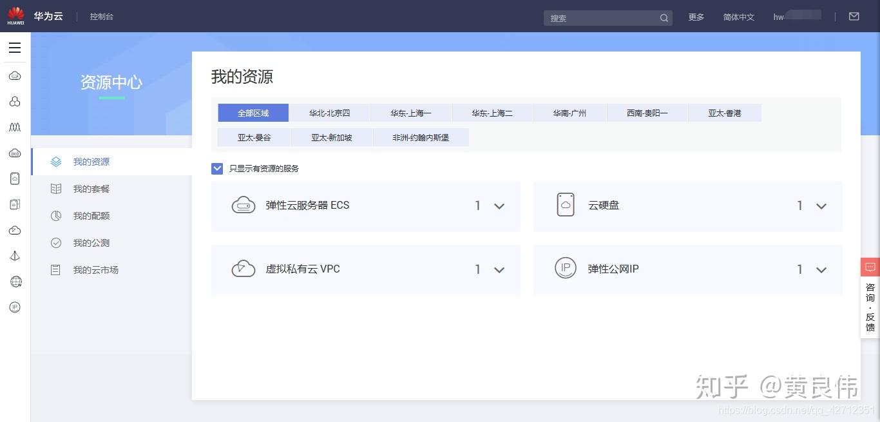Select the 亚太-新加坡 region tab

pos(332,137)
